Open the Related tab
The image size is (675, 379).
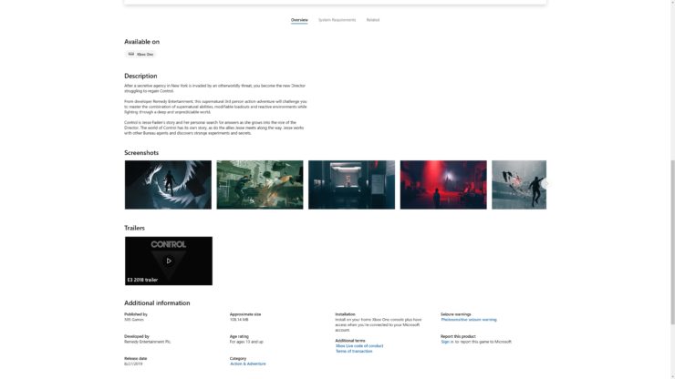(373, 20)
